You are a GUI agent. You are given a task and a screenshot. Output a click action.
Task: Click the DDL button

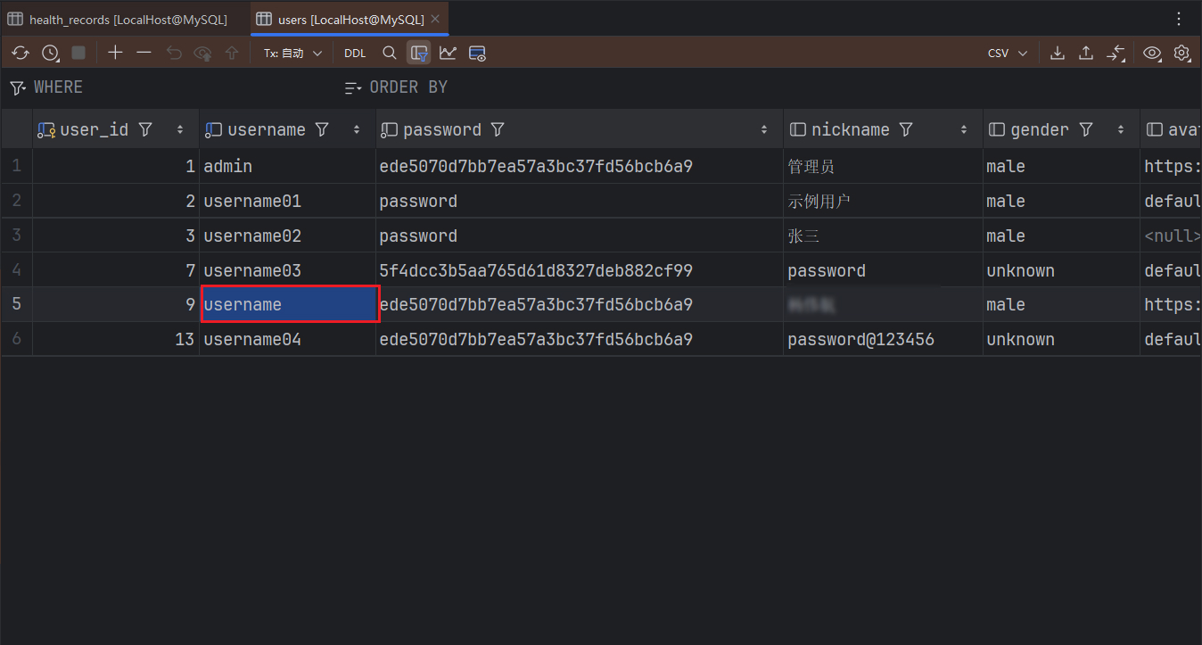tap(355, 53)
